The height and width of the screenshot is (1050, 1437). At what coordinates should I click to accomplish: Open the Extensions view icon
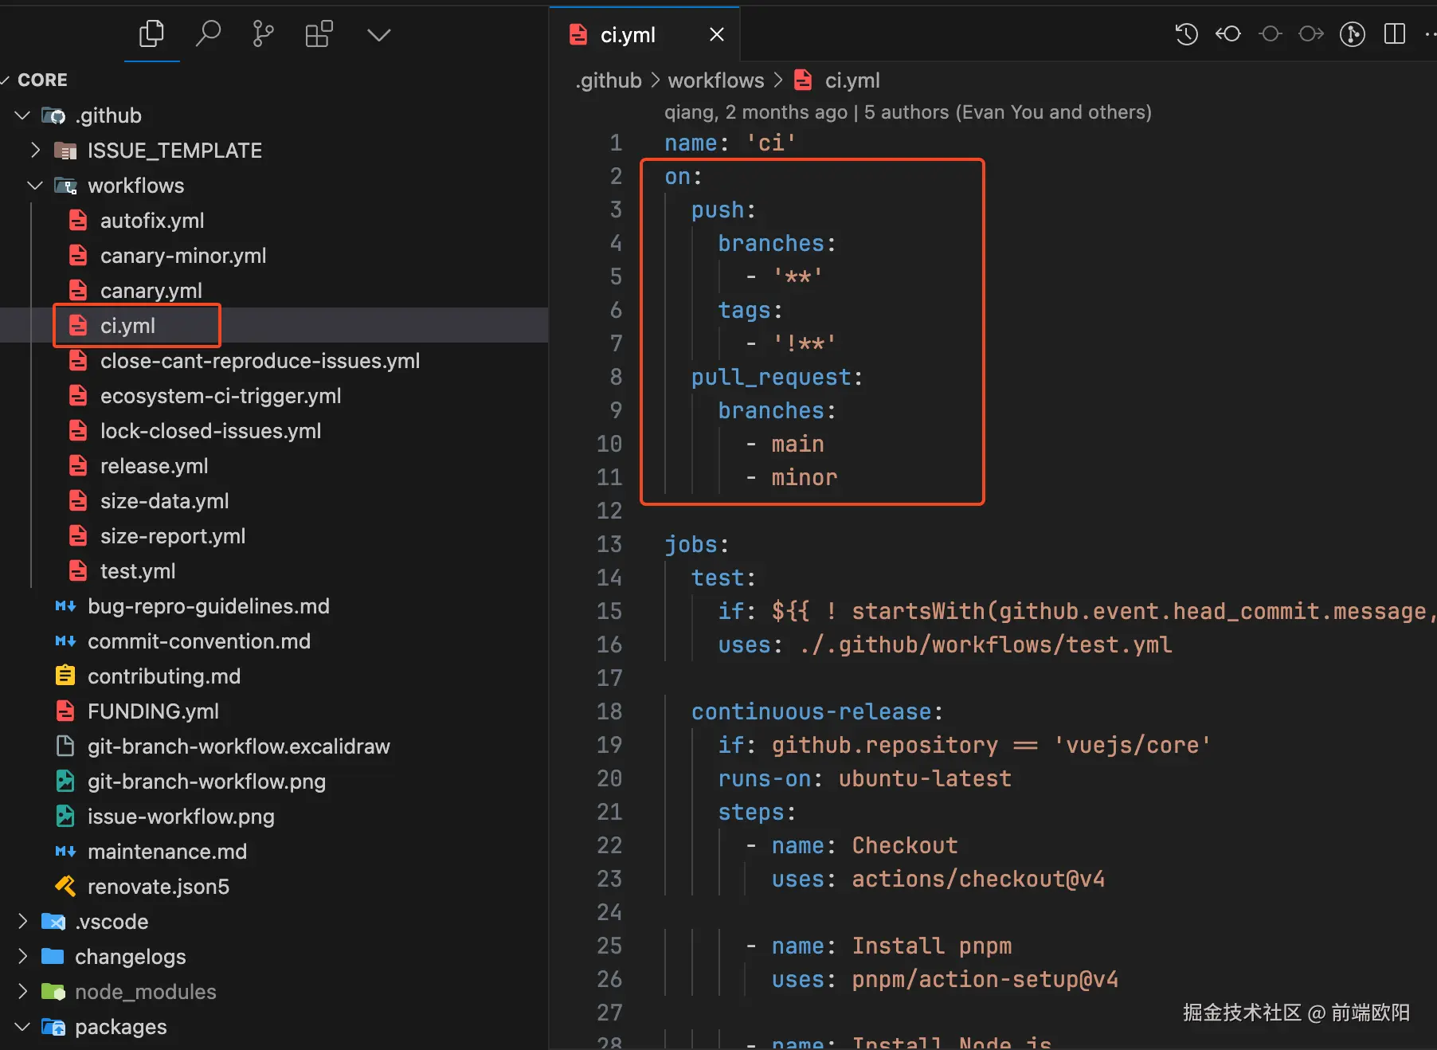pyautogui.click(x=319, y=34)
